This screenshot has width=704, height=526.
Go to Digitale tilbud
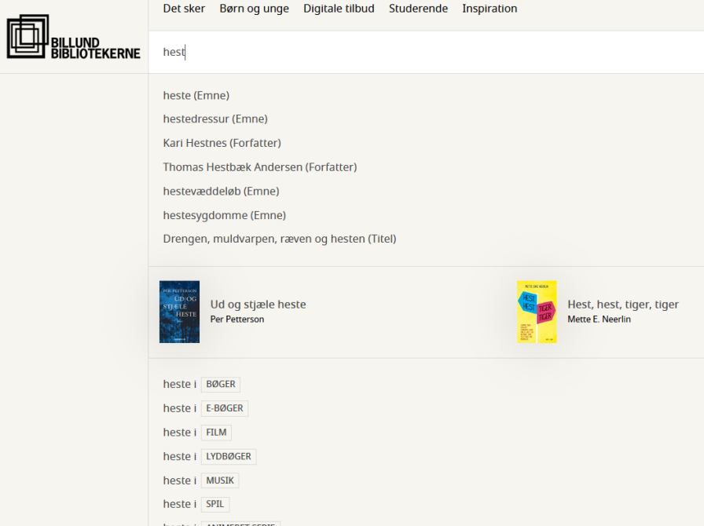point(339,9)
